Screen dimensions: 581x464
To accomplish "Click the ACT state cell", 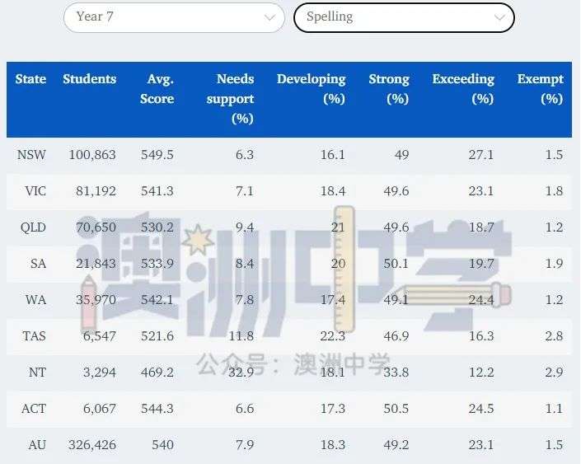I will [34, 409].
